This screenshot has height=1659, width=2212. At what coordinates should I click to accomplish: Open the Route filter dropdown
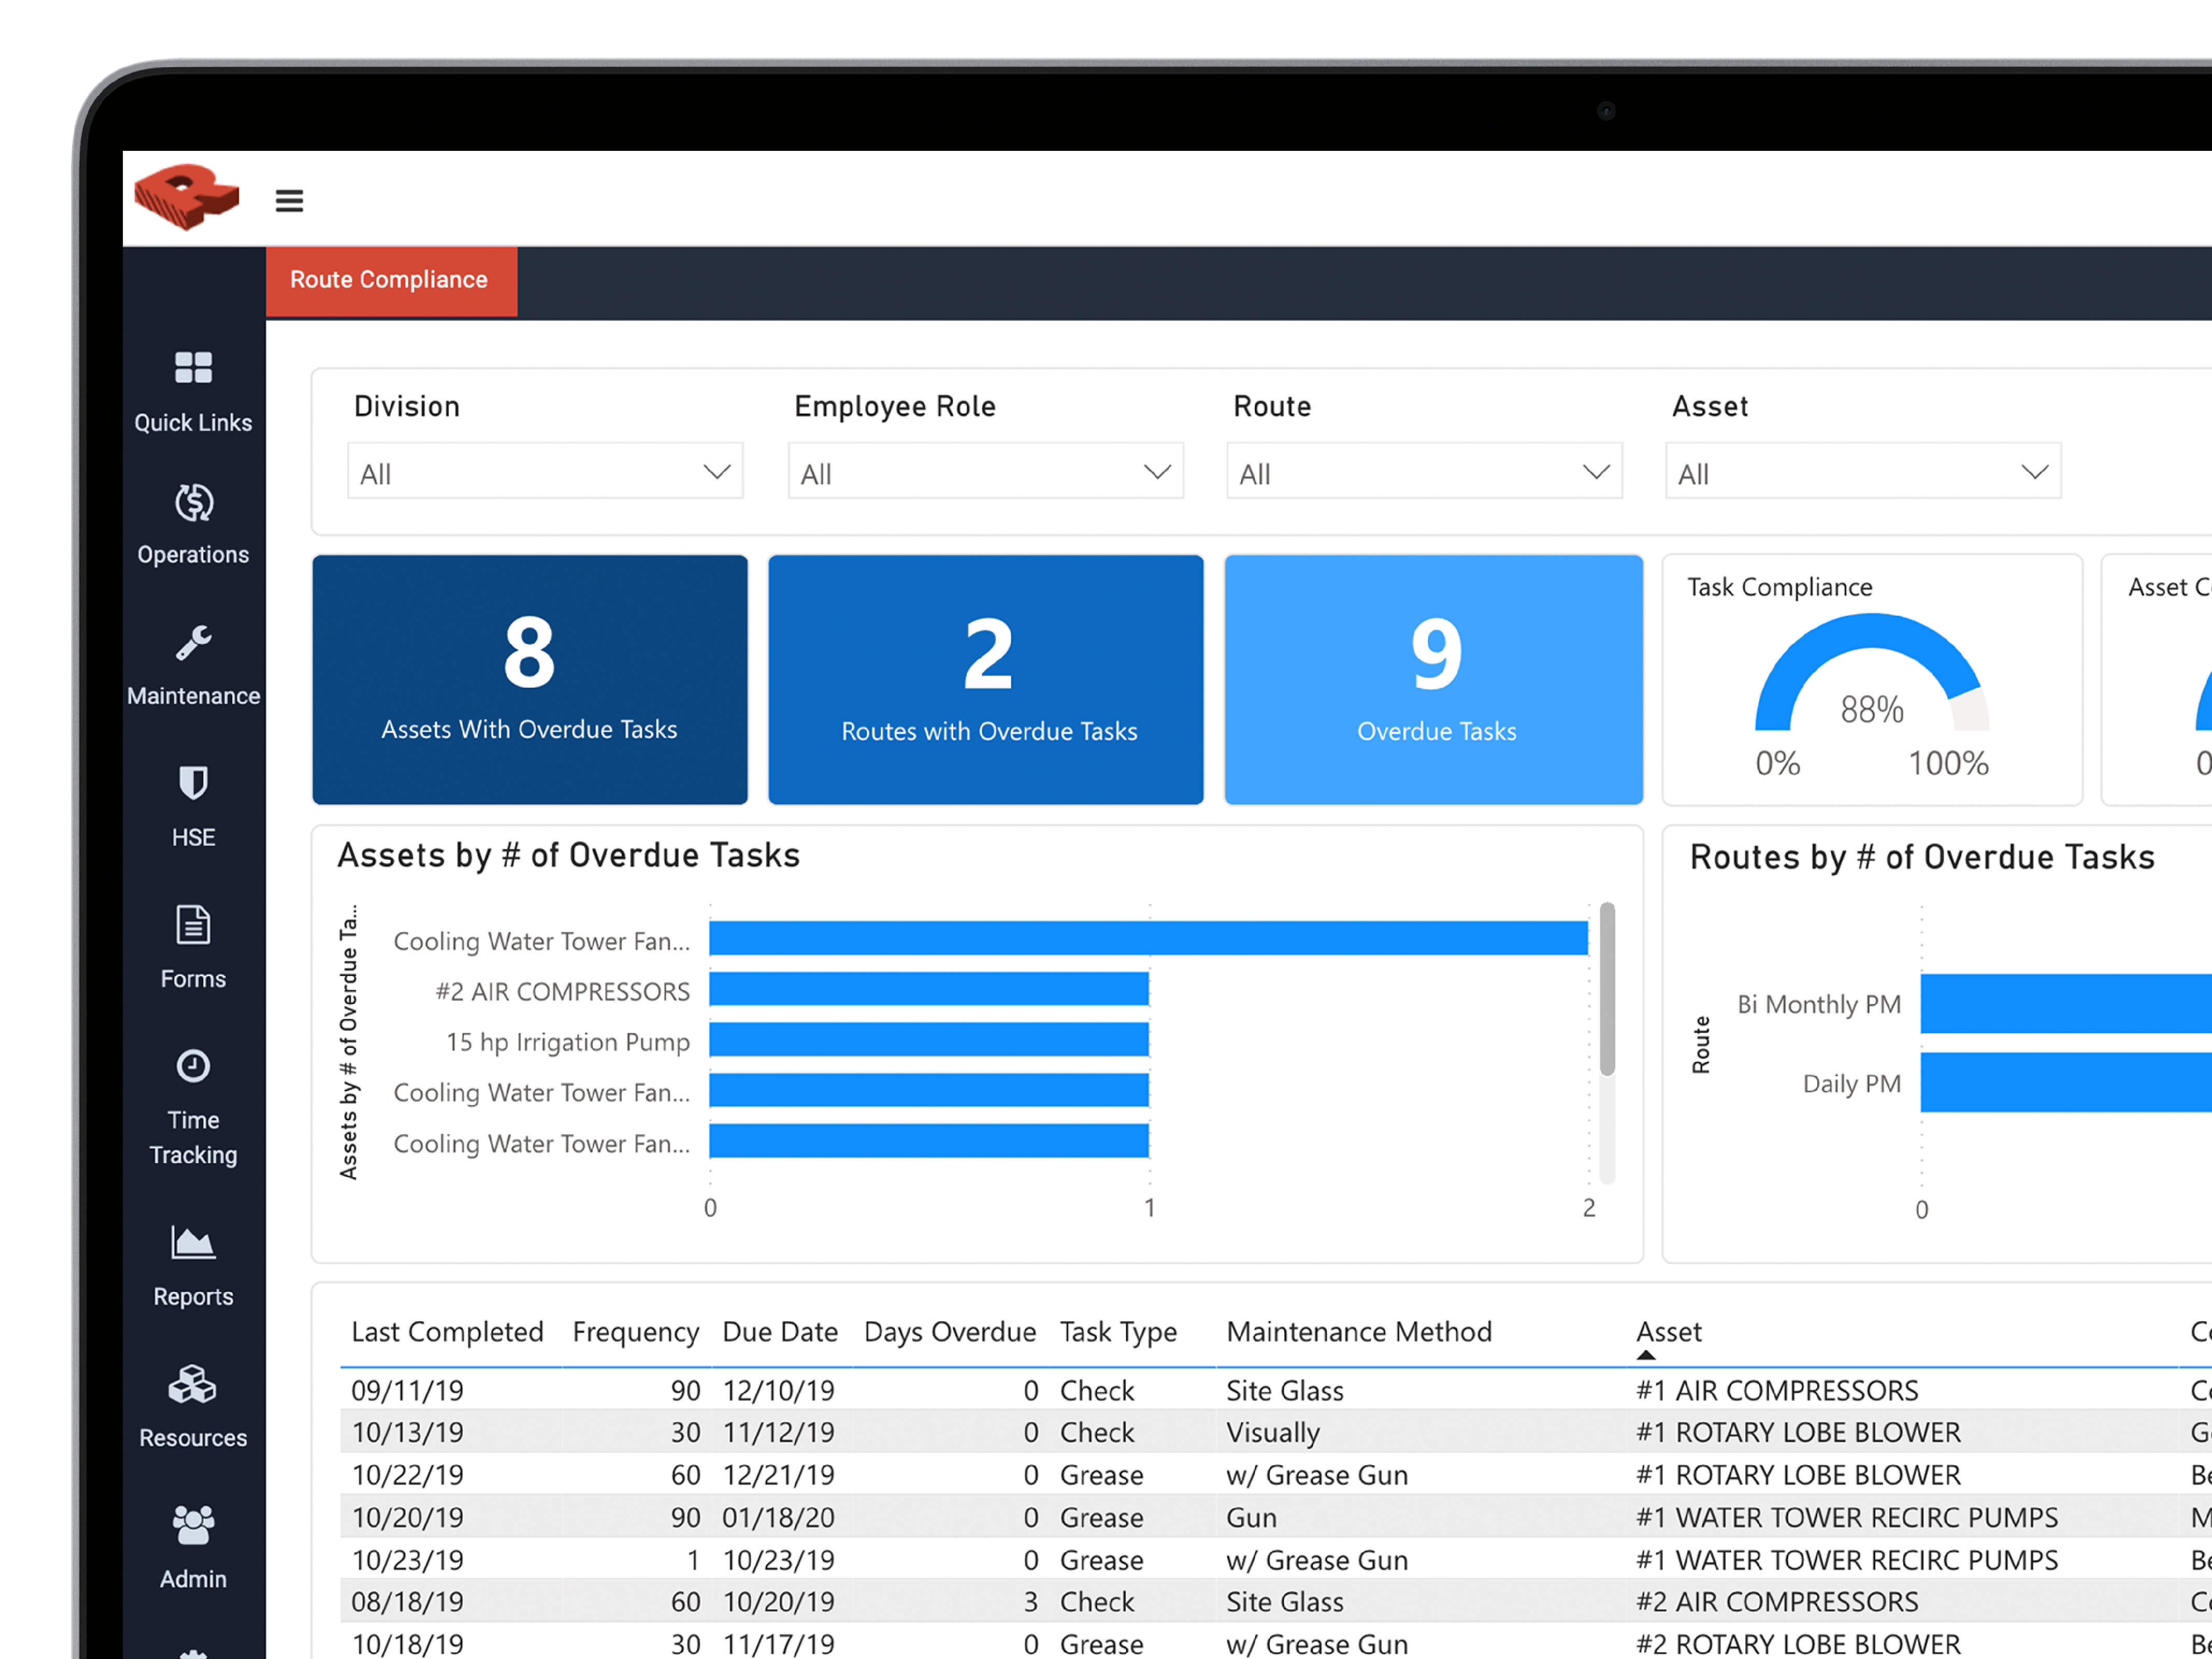pos(1424,472)
